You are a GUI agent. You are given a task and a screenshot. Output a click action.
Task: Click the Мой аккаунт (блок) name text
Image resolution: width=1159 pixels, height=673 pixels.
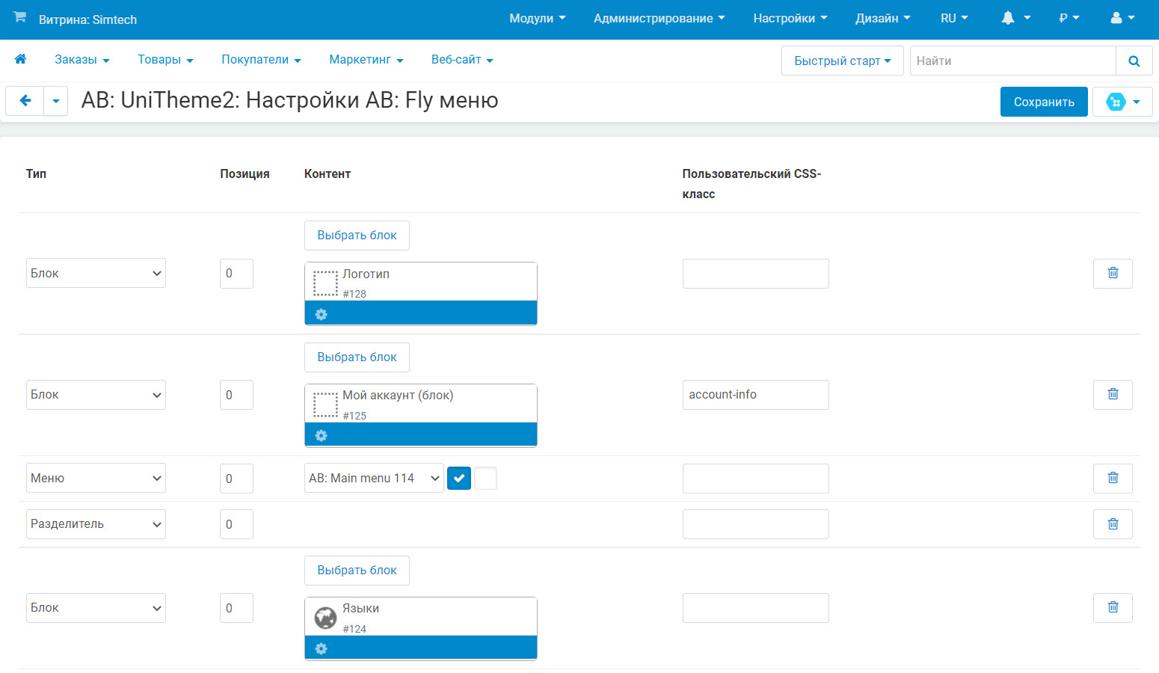[x=398, y=395]
